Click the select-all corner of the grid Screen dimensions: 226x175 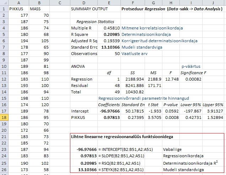[4, 2]
